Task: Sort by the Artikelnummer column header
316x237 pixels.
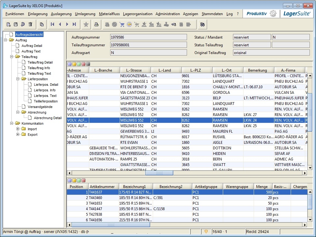Action: coord(104,187)
